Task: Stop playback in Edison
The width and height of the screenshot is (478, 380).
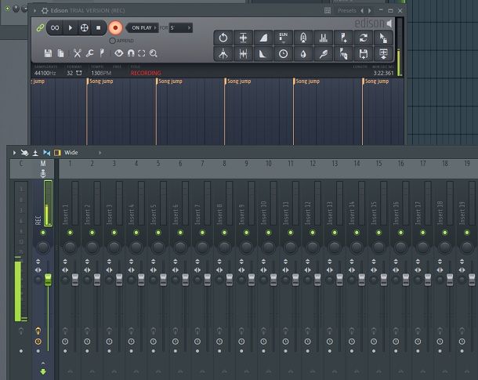Action: [x=98, y=27]
